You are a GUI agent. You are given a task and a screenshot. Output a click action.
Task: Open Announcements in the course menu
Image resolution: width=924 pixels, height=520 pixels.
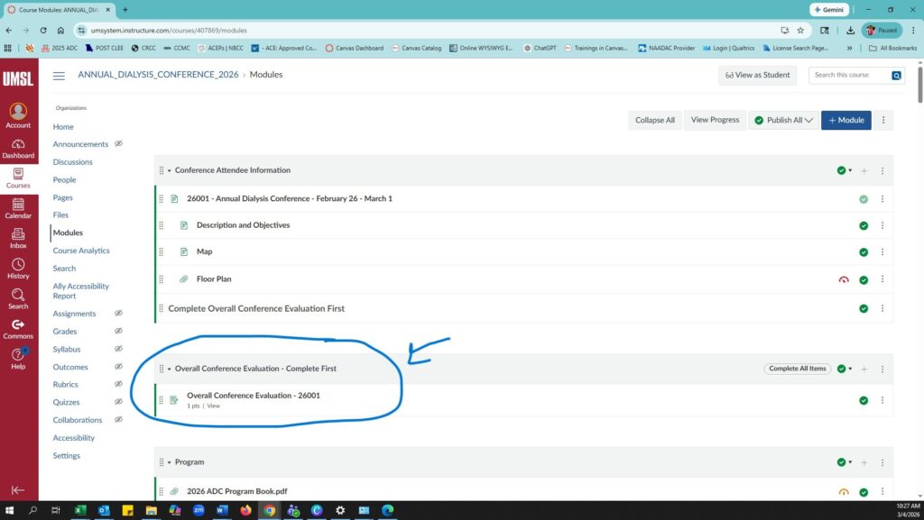pos(80,144)
